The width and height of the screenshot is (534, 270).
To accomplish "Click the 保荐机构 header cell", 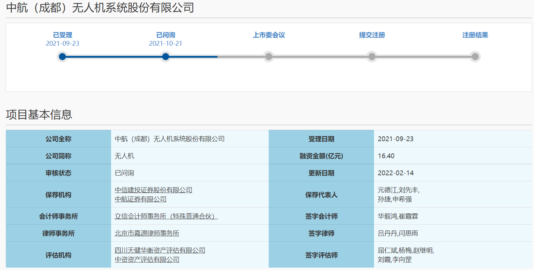I will [58, 195].
